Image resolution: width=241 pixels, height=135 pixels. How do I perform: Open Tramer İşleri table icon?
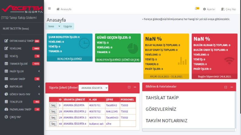[6, 64]
